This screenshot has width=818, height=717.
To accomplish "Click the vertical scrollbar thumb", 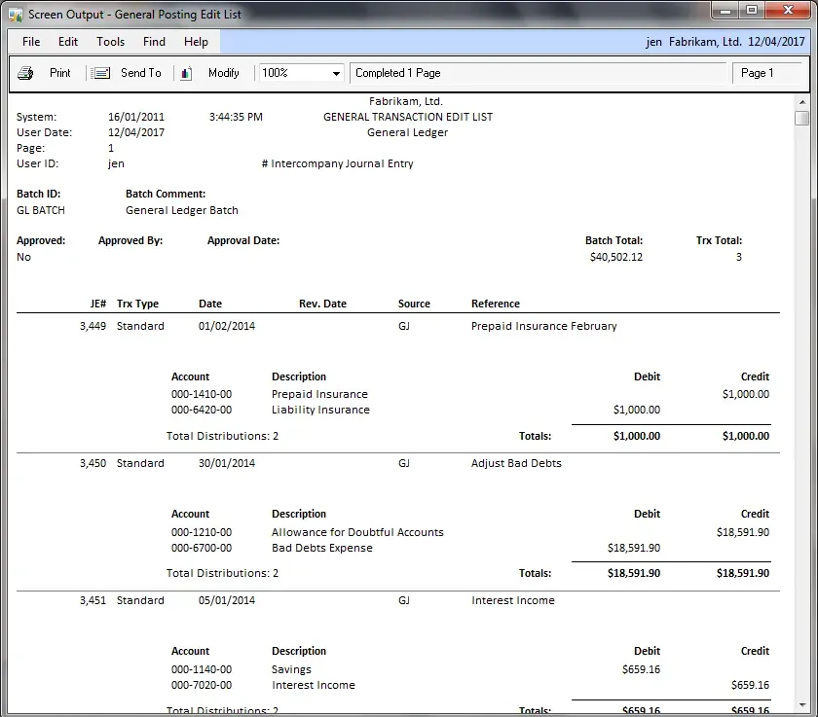I will coord(801,119).
